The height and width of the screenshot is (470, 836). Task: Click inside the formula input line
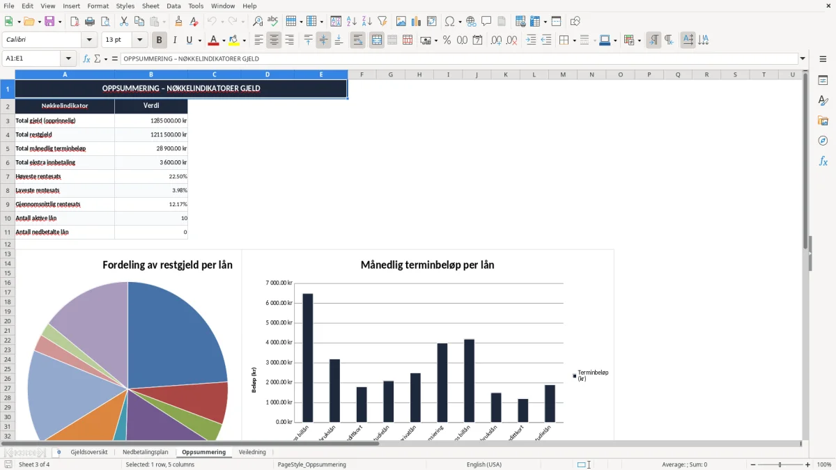459,58
